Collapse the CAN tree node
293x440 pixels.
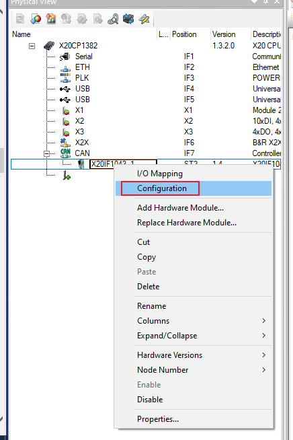point(46,153)
